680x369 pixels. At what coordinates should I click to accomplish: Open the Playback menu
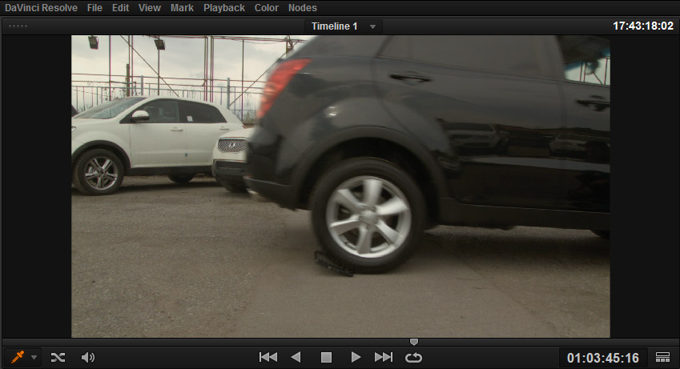click(x=224, y=8)
